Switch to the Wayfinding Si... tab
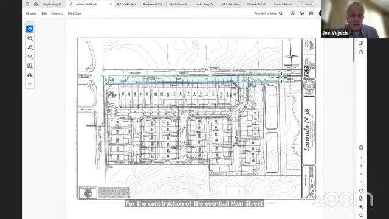Viewport: 389px width, 219px height. pyautogui.click(x=53, y=4)
